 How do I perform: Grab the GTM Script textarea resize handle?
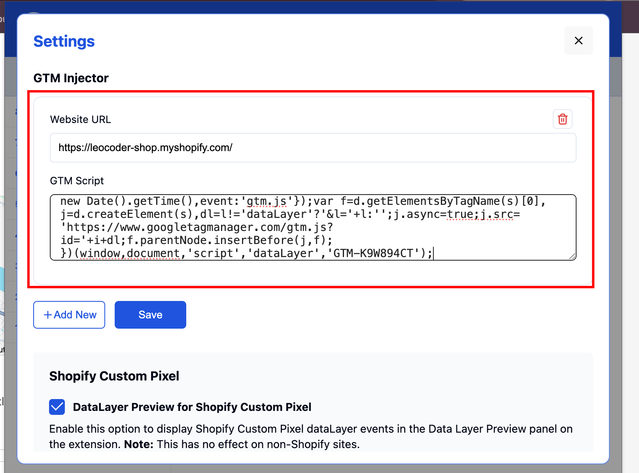(572, 256)
